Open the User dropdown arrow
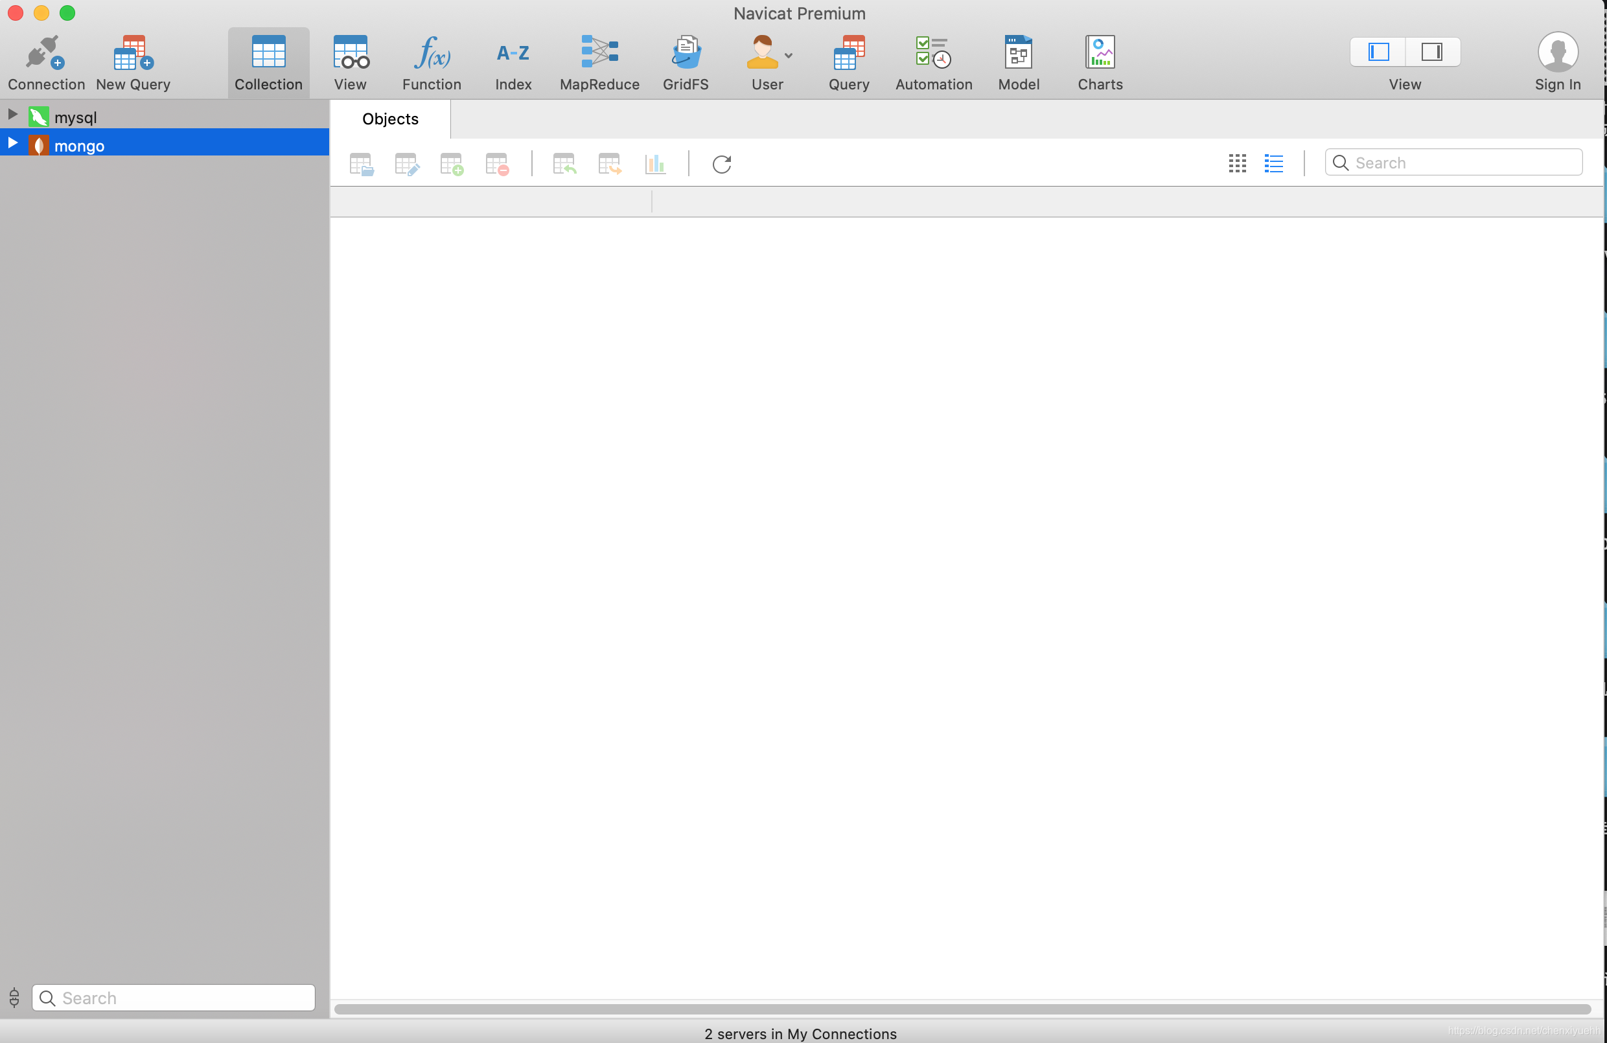The height and width of the screenshot is (1043, 1607). [788, 56]
